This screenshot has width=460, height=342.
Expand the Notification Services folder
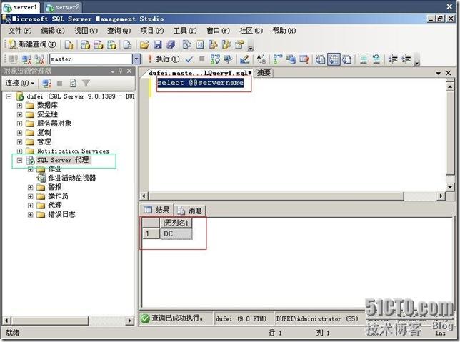(19, 151)
